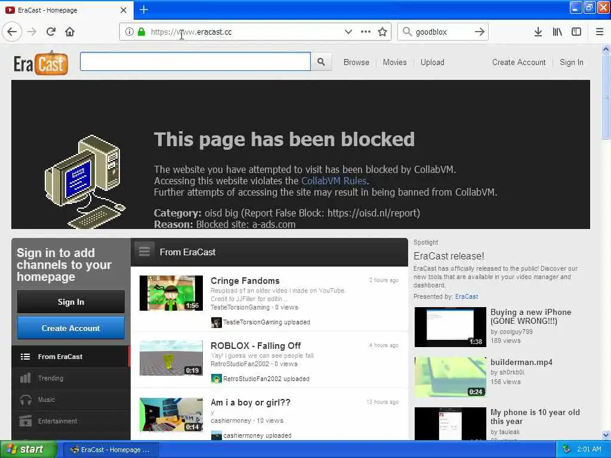
Task: Click the Entertainment clapperboard icon
Action: click(25, 421)
